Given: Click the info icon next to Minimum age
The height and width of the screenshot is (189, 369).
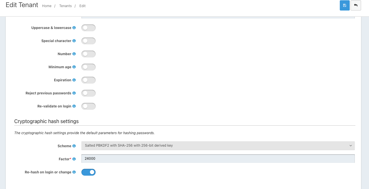Looking at the screenshot, I should coord(74,67).
